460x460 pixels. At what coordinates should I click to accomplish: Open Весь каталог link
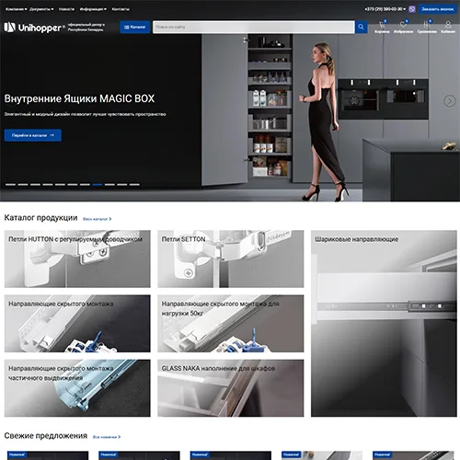coord(98,219)
